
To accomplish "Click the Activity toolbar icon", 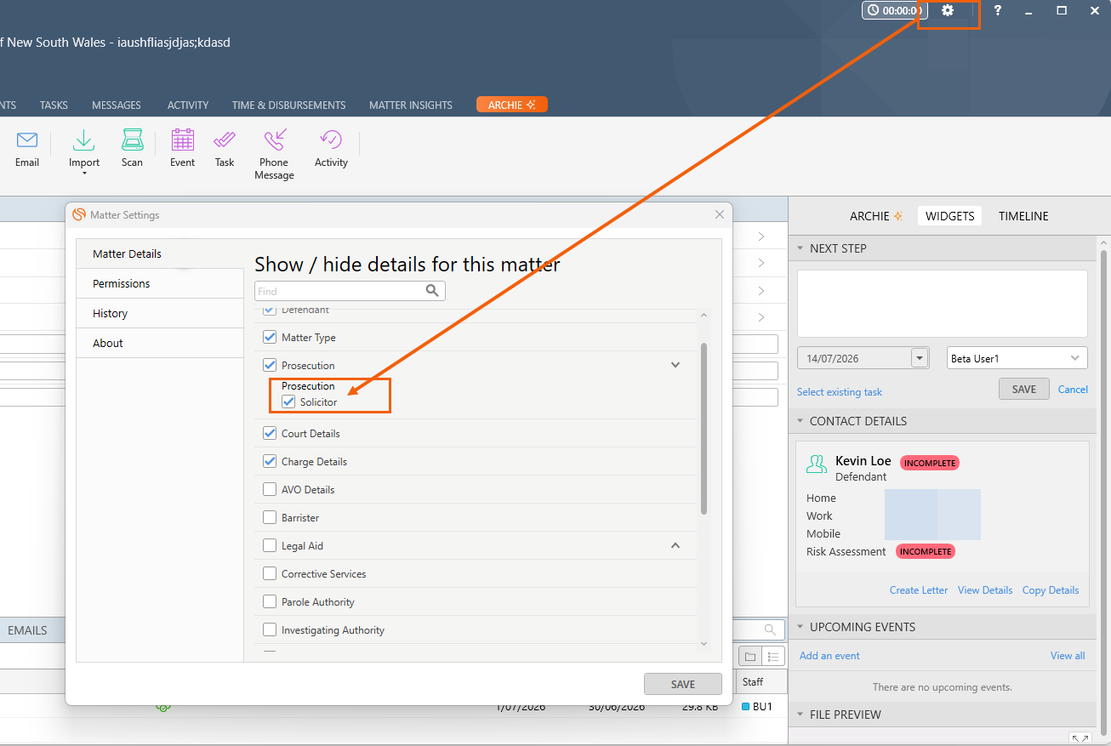I will [x=331, y=140].
